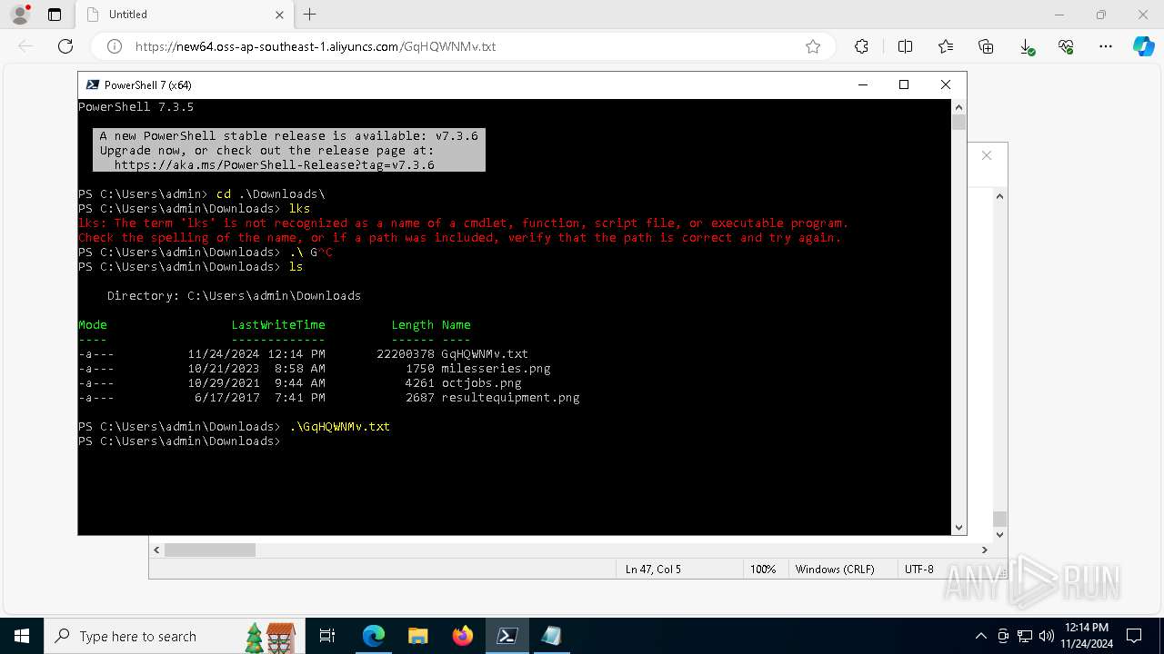Viewport: 1164px width, 654px height.
Task: Click the meet now tray icon
Action: pyautogui.click(x=1003, y=636)
